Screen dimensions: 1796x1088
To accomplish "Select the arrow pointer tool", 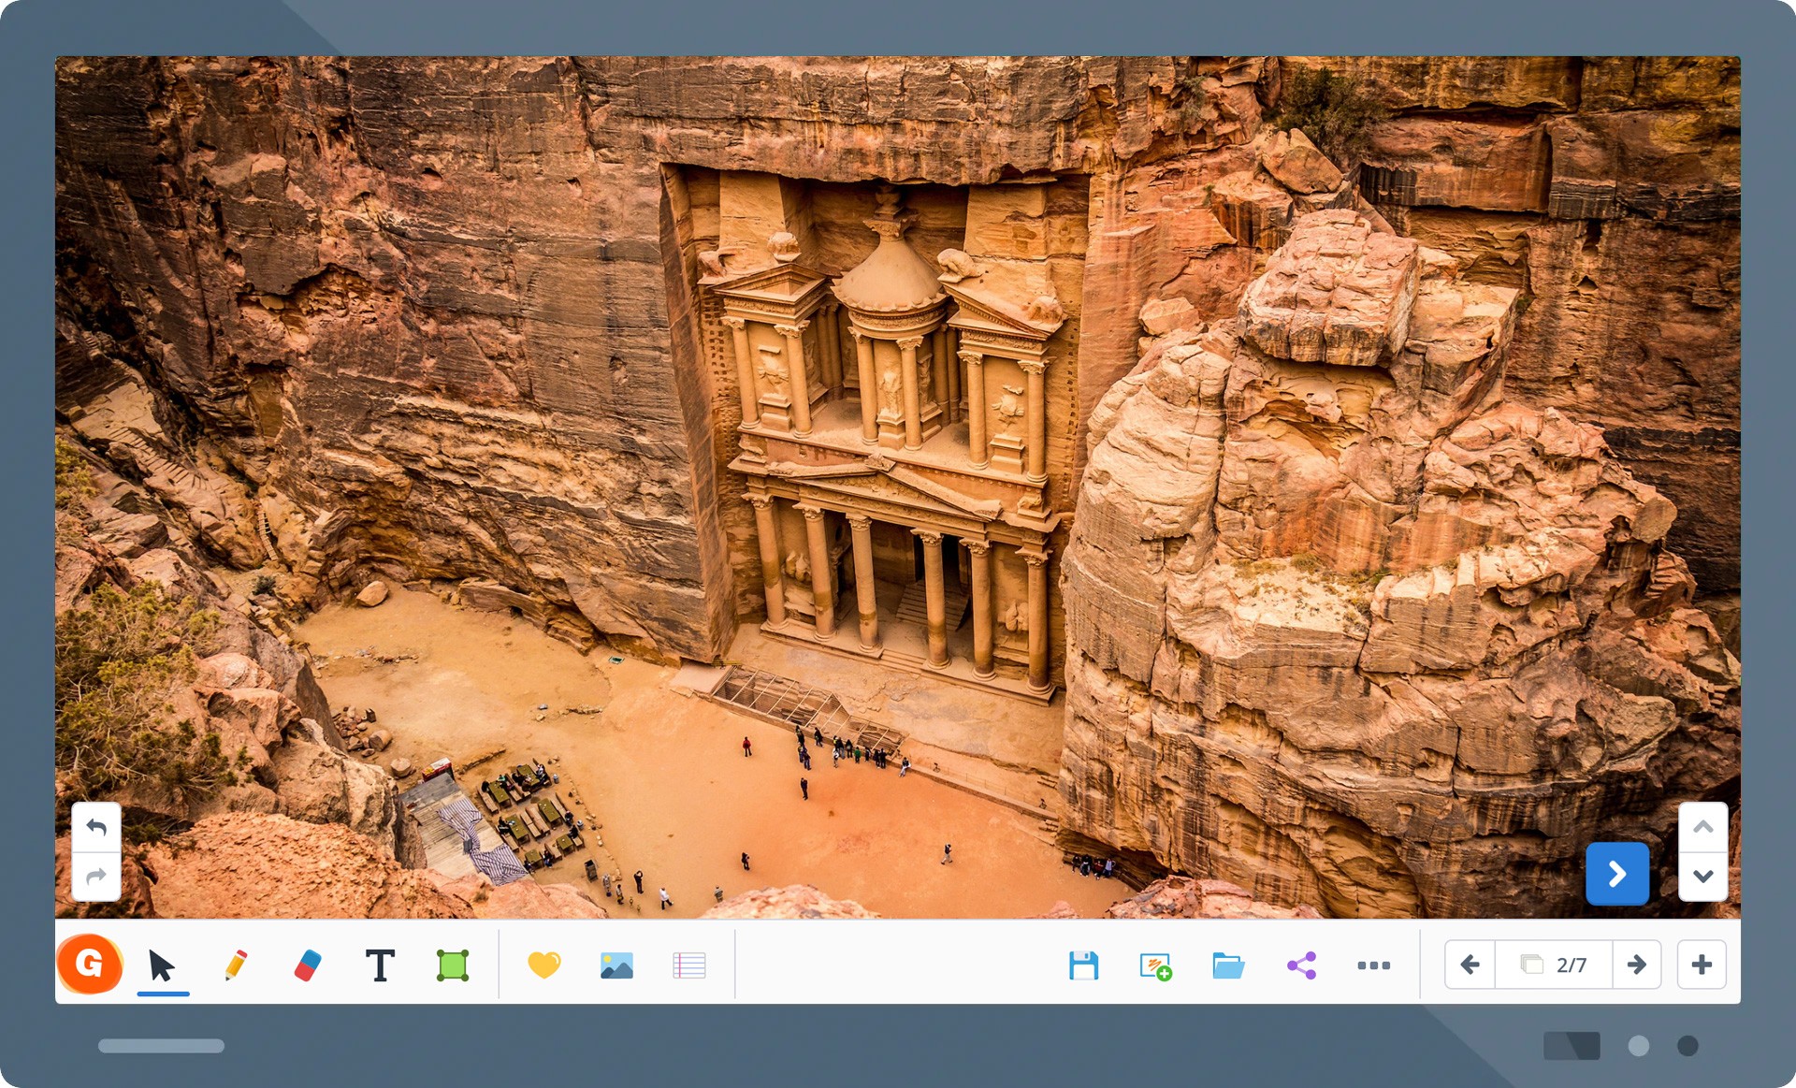I will [162, 965].
